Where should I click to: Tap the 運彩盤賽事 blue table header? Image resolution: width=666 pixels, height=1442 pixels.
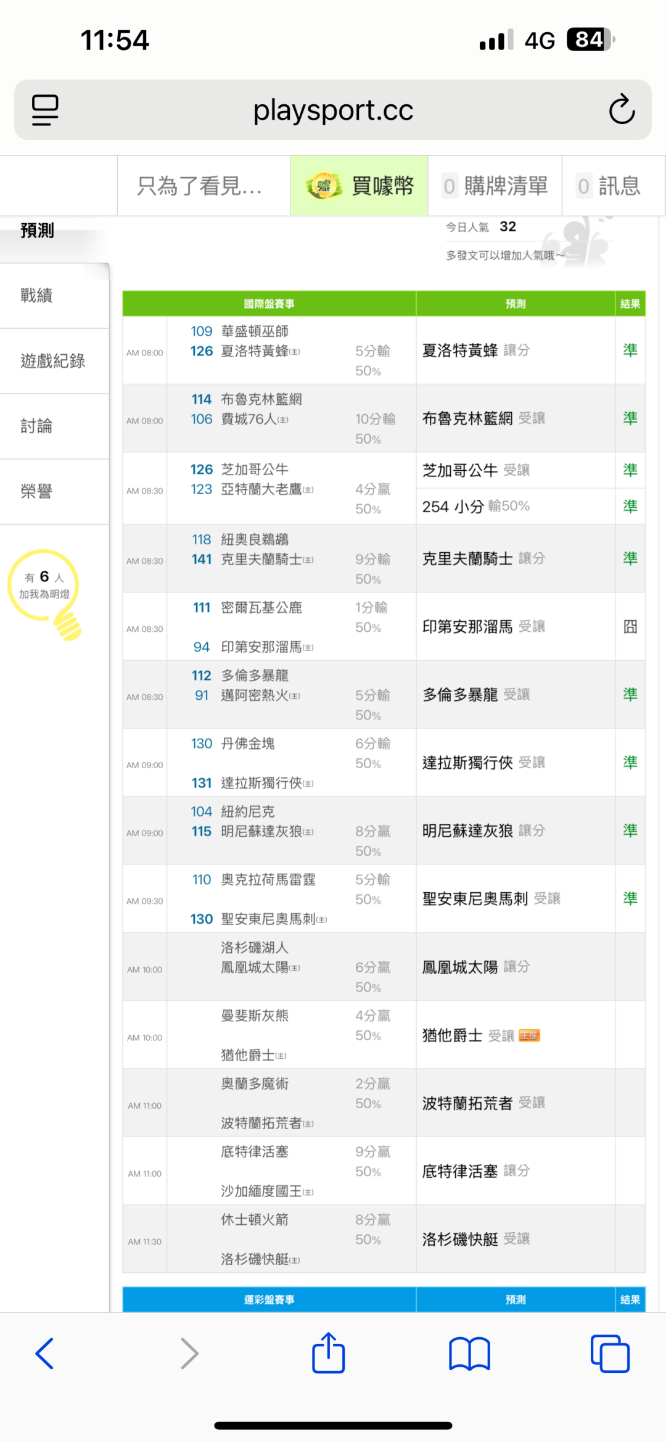tap(269, 1299)
